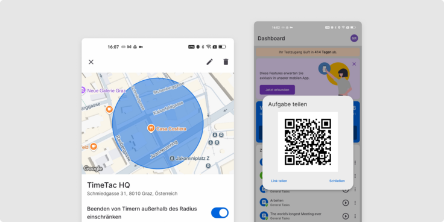Start timer for The world's longest Meeting ever

click(x=346, y=216)
